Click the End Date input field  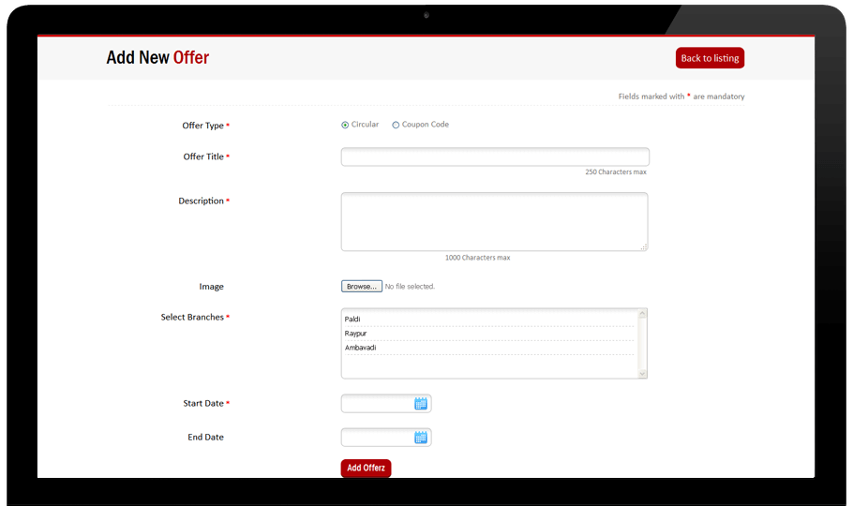pos(377,438)
